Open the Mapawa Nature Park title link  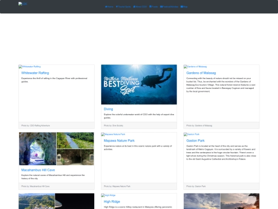coord(119,140)
